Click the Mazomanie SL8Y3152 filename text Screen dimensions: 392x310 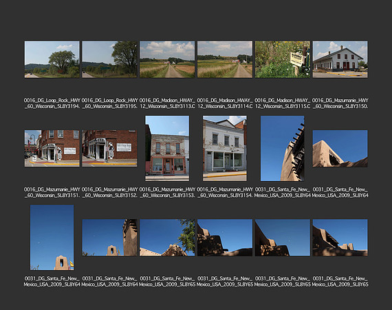109,192
